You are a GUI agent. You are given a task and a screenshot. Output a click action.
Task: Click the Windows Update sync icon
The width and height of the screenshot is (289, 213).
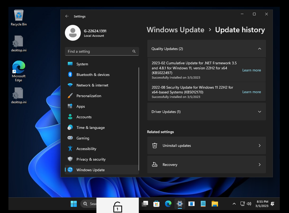tap(70, 170)
